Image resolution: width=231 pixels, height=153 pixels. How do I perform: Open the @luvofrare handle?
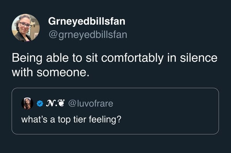pyautogui.click(x=91, y=103)
